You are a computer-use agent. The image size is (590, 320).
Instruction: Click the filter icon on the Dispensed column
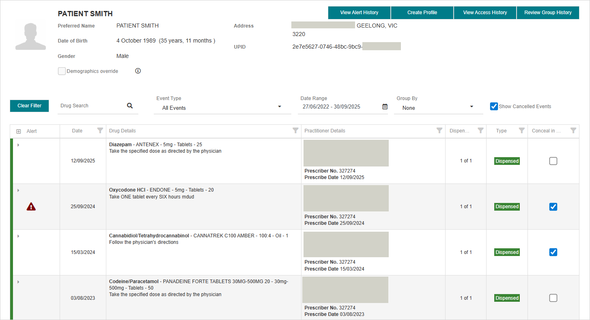(481, 130)
